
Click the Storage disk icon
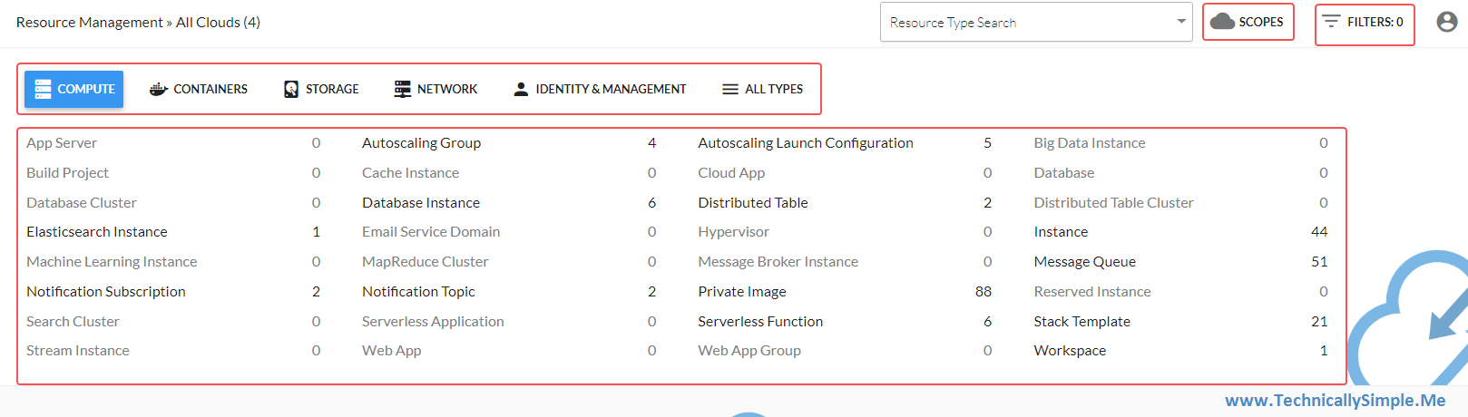291,89
